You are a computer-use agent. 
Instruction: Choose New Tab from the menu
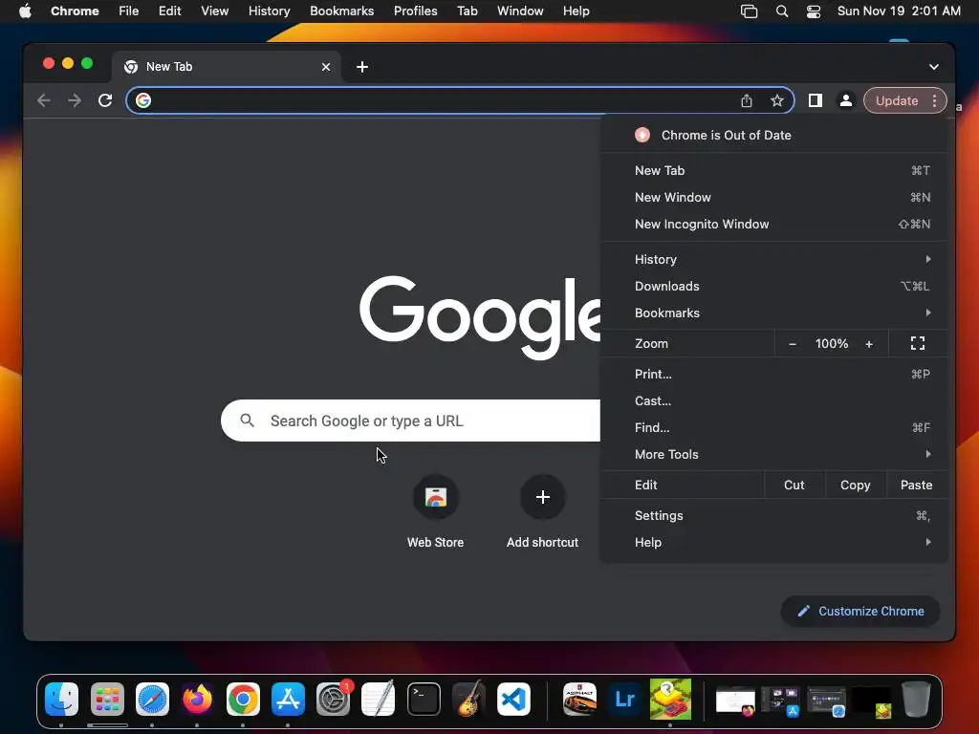tap(774, 170)
